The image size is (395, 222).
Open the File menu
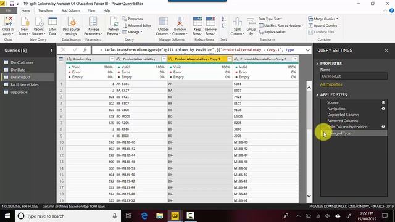(9, 10)
